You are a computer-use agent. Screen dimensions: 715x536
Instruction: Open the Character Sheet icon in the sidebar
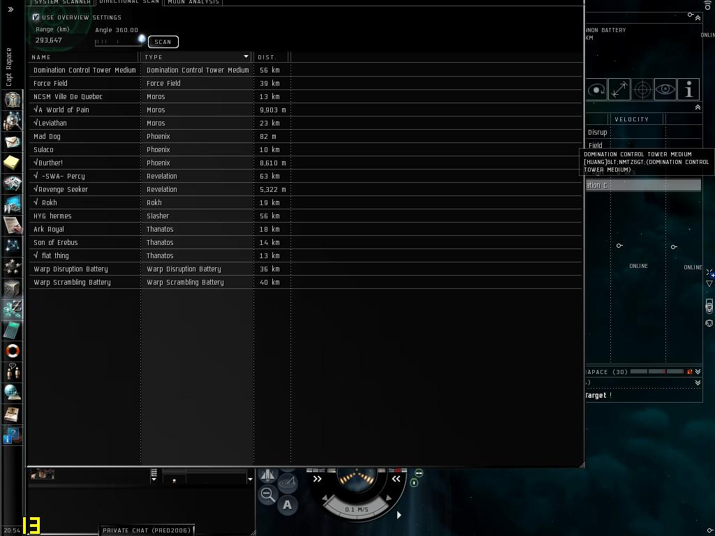click(x=13, y=99)
